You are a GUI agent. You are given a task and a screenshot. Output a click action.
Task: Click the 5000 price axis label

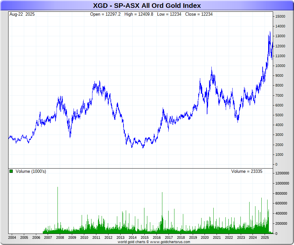coord(279,115)
